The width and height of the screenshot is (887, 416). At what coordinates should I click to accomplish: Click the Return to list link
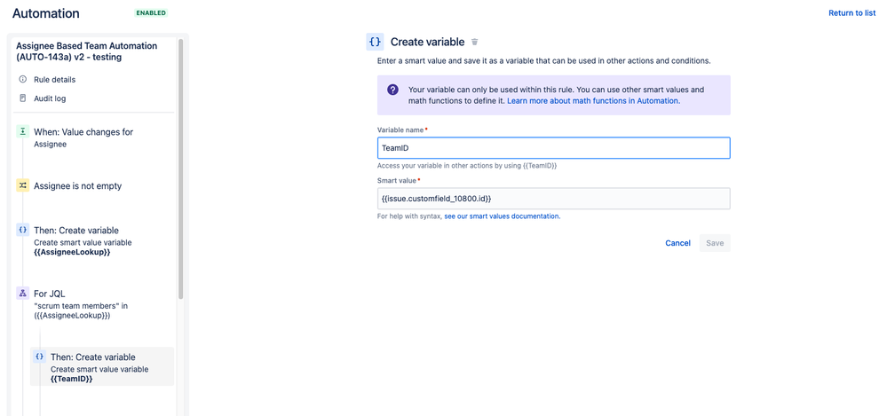coord(851,13)
